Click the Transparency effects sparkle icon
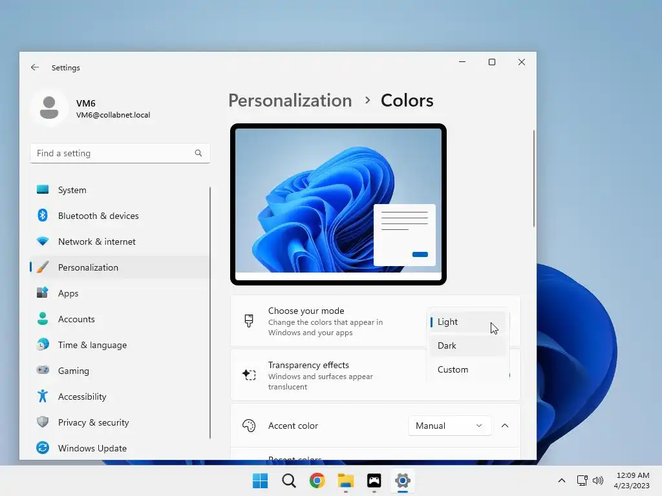Screen dimensions: 662x496 249,375
